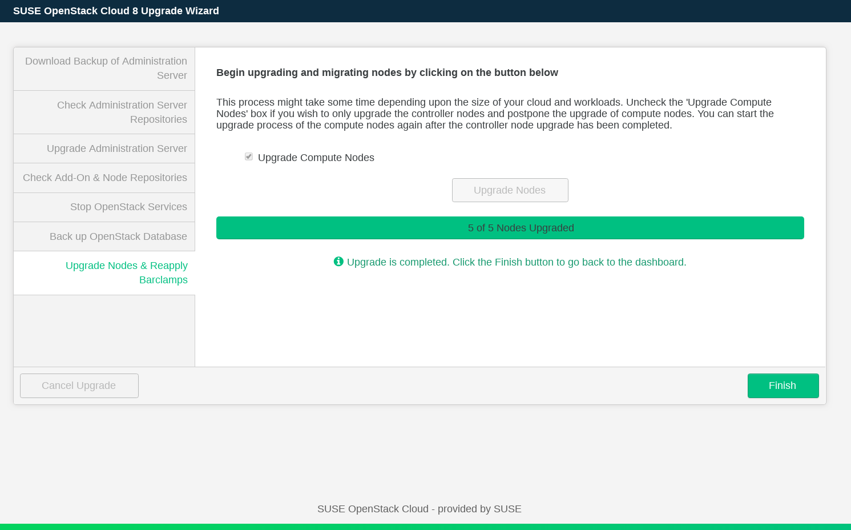Click the 'Begin upgrading and migrating nodes' heading
The image size is (851, 530).
point(387,73)
